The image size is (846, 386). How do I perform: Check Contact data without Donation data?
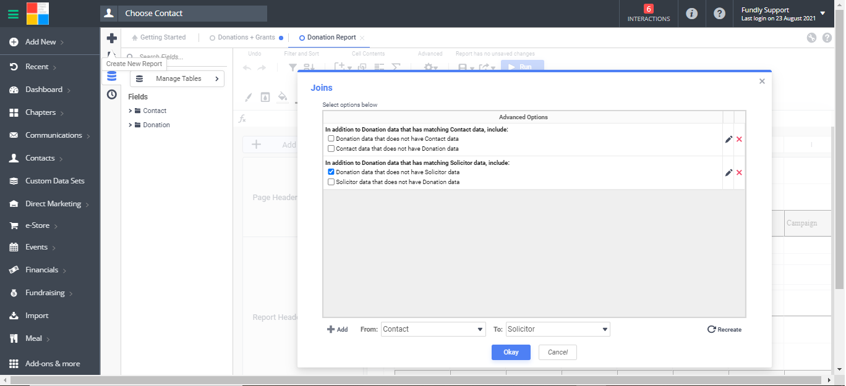pos(331,148)
